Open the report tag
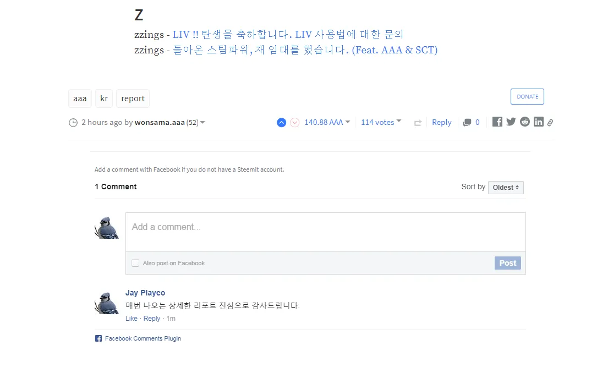The image size is (597, 367). click(133, 98)
